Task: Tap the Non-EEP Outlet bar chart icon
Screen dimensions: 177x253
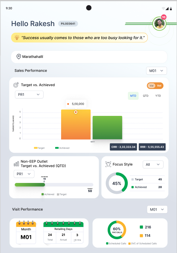Action: 16,164
